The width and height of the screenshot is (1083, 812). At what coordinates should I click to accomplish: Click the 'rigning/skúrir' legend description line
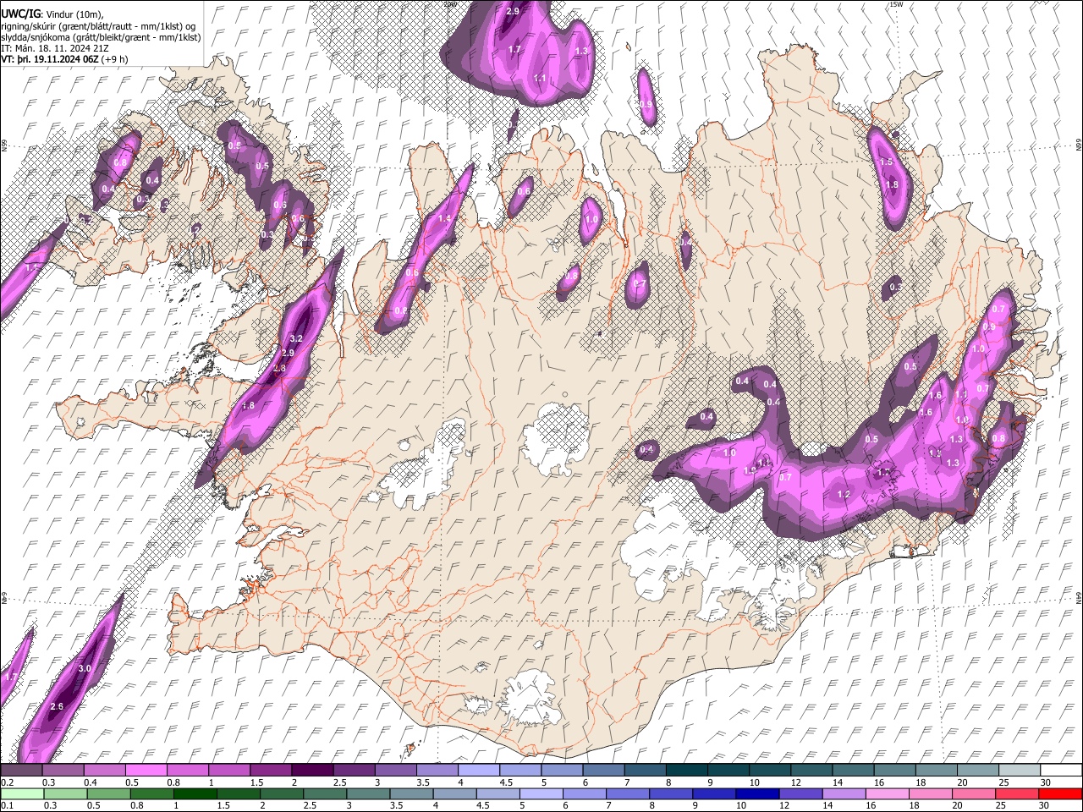tap(98, 26)
